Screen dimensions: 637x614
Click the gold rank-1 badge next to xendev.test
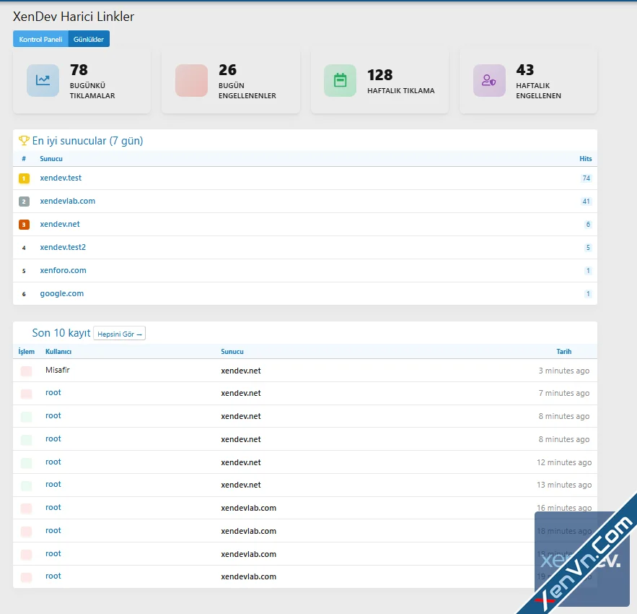(24, 178)
